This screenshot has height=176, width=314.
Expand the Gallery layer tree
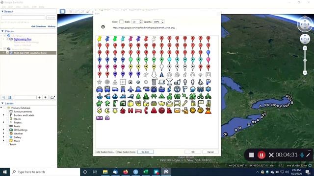point(3,137)
